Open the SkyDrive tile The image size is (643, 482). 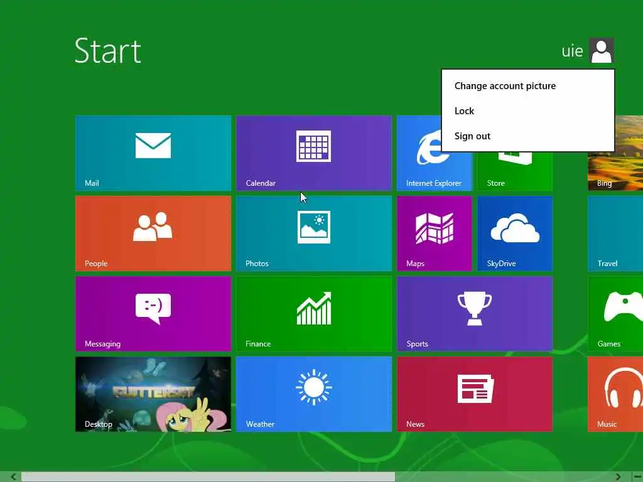click(x=515, y=233)
